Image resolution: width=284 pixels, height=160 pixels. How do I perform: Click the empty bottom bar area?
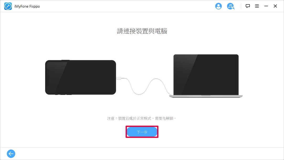(145, 154)
